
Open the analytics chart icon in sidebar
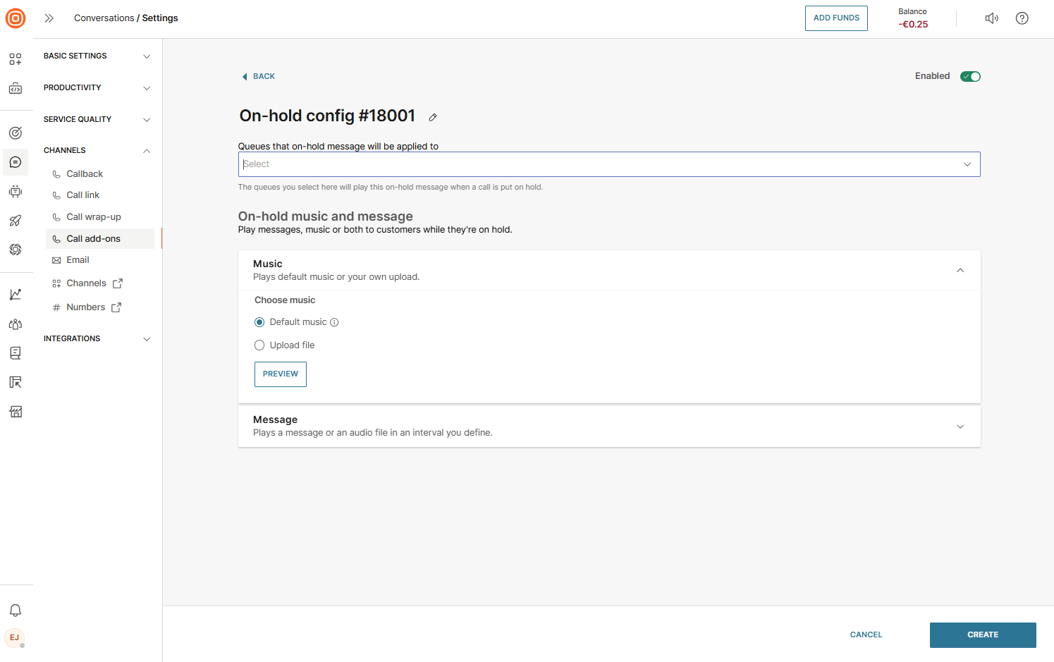(x=16, y=295)
